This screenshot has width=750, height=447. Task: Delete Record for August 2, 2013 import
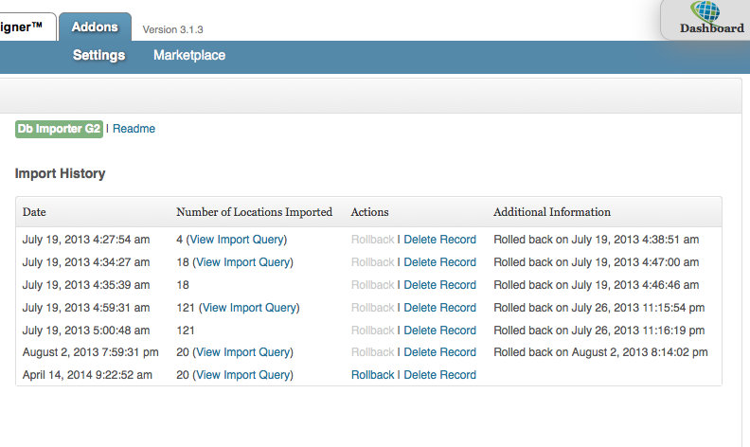click(x=439, y=352)
